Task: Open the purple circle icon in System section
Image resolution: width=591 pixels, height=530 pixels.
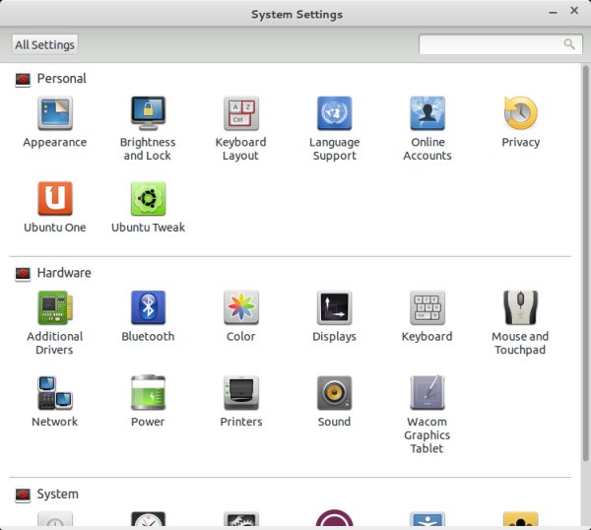Action: pos(334,518)
